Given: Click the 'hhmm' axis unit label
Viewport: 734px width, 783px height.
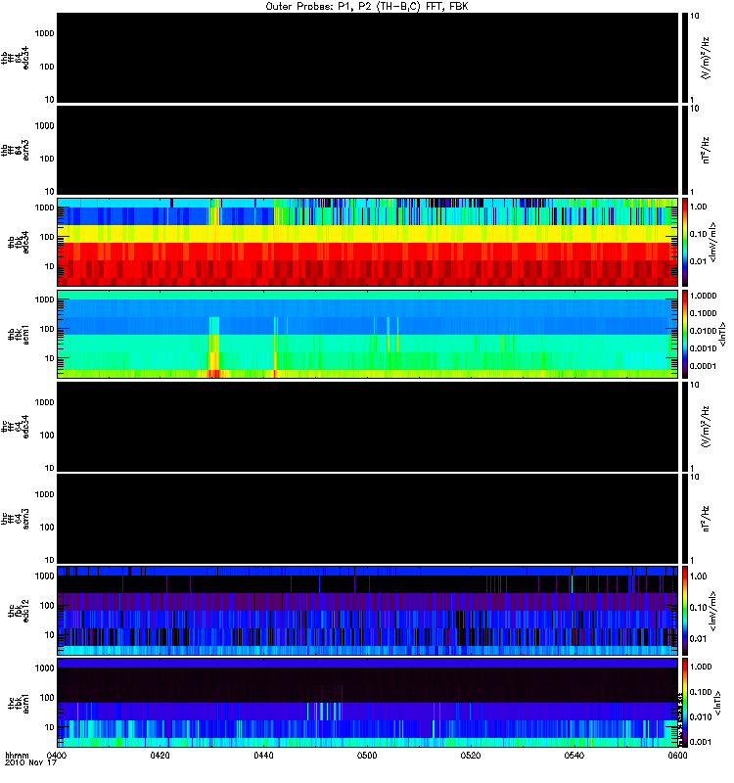Looking at the screenshot, I should tap(17, 755).
